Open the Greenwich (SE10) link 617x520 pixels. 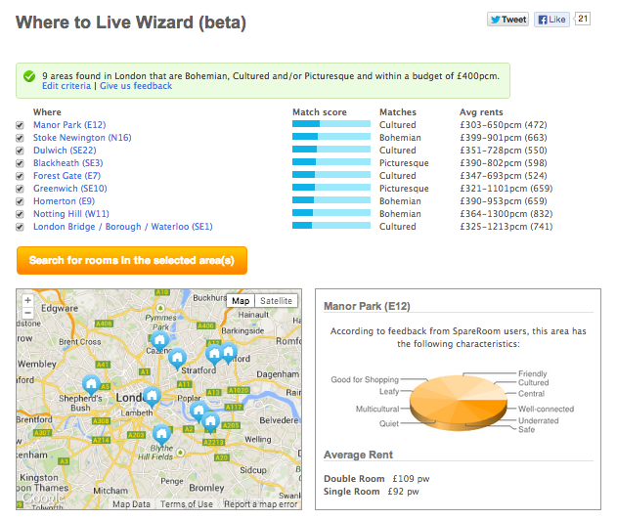(70, 189)
